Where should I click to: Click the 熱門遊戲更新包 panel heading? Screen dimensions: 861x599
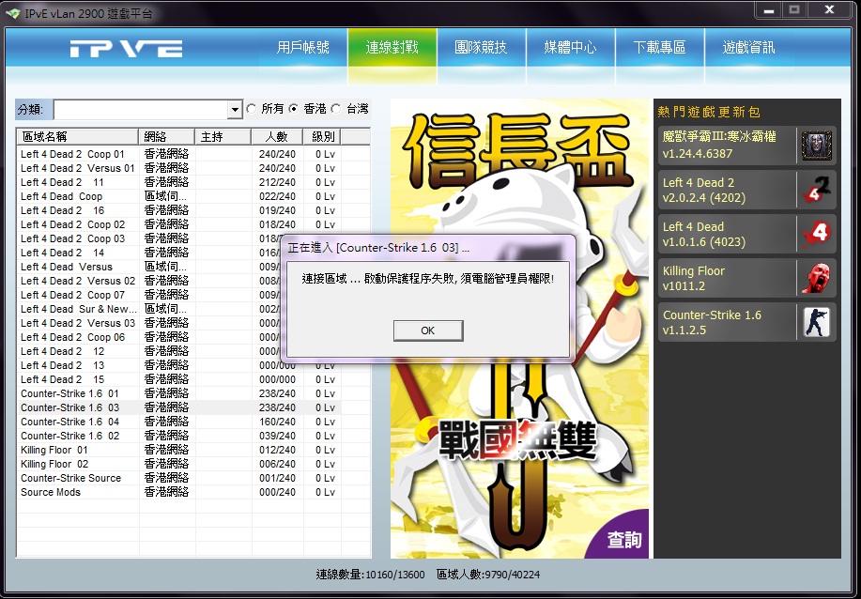709,112
